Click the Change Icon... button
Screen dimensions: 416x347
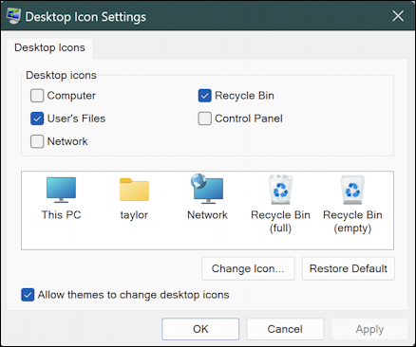248,268
